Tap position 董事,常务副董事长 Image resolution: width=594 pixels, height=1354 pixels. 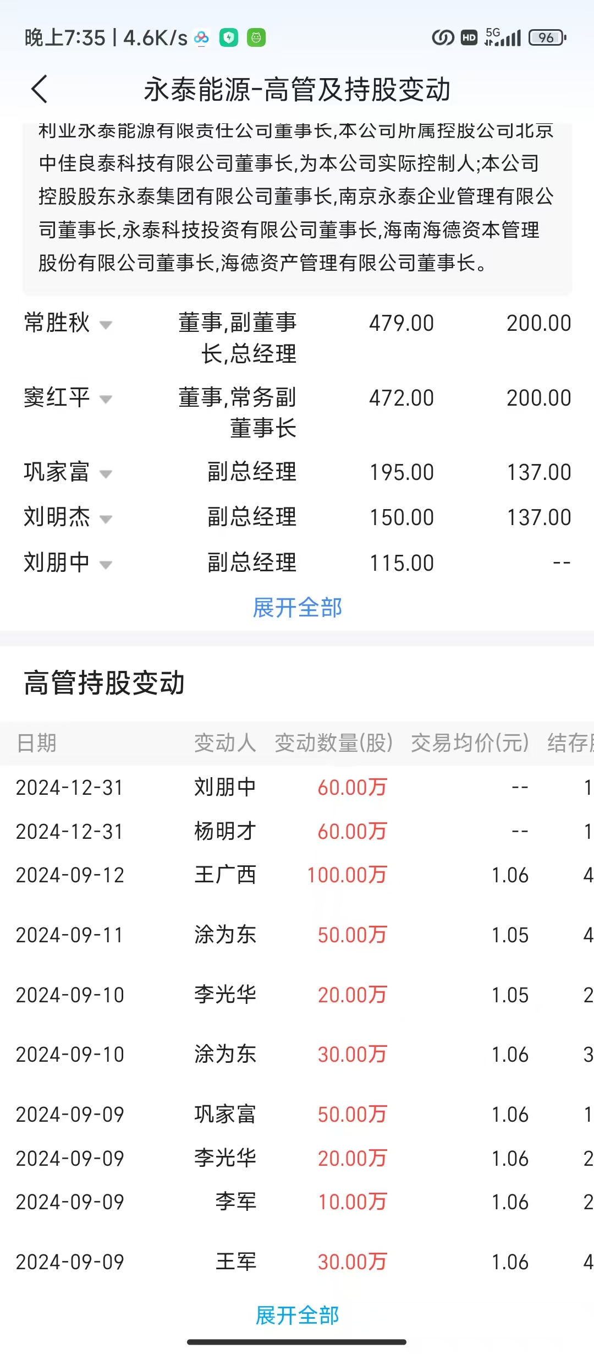(x=238, y=413)
